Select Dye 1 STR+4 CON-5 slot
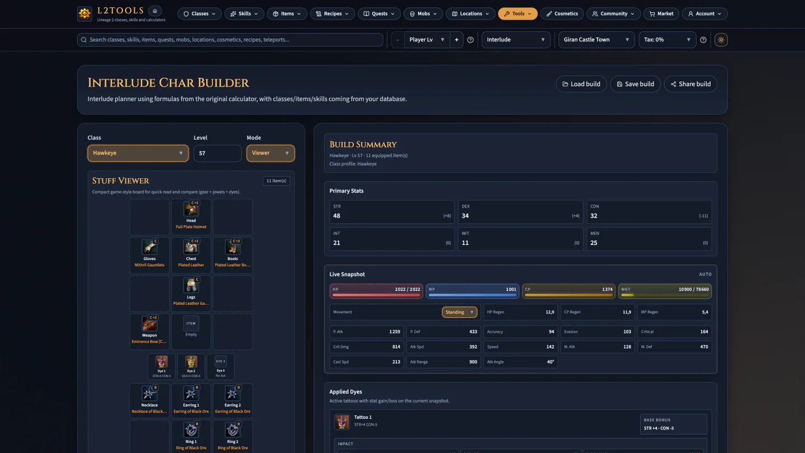 (162, 367)
